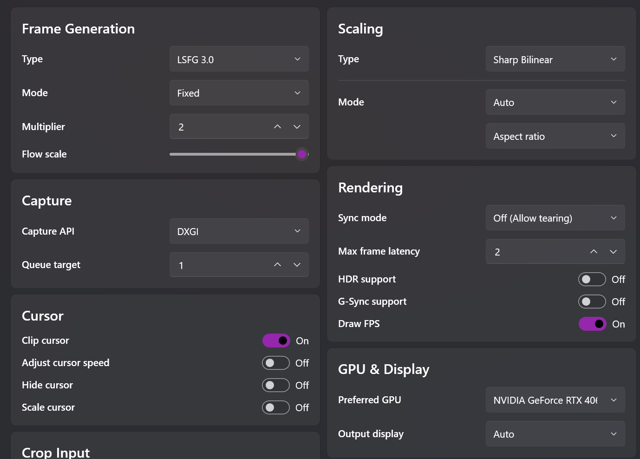The width and height of the screenshot is (640, 459).
Task: Open the Sync mode dropdown showing Off (Allow tearing)
Action: pos(555,218)
